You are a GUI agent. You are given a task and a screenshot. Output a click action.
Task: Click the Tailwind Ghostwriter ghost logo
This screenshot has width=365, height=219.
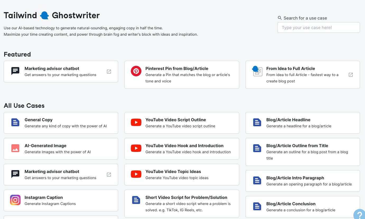(44, 16)
